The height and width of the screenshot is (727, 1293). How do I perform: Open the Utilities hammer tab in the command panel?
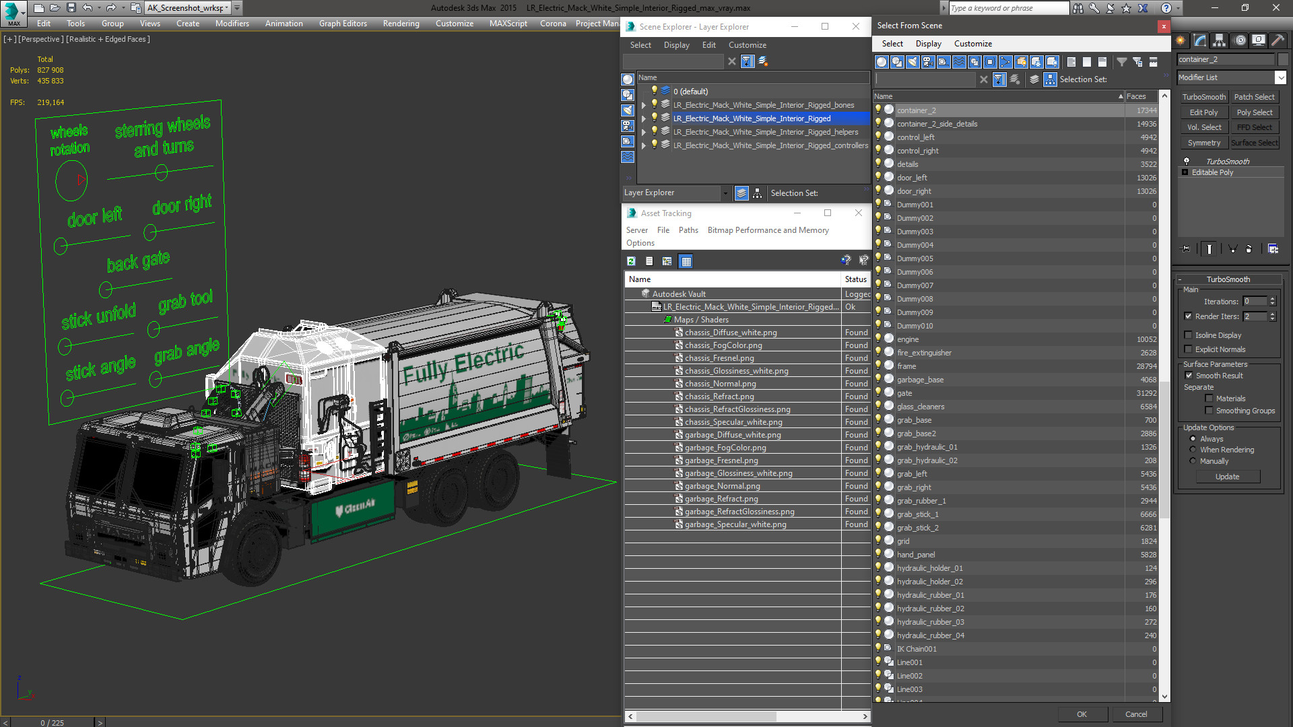click(1278, 40)
